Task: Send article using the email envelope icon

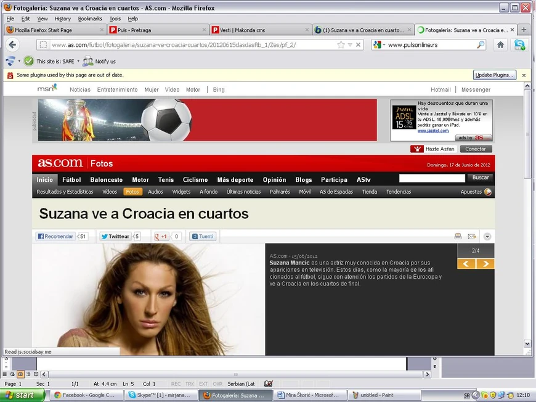Action: pyautogui.click(x=472, y=236)
